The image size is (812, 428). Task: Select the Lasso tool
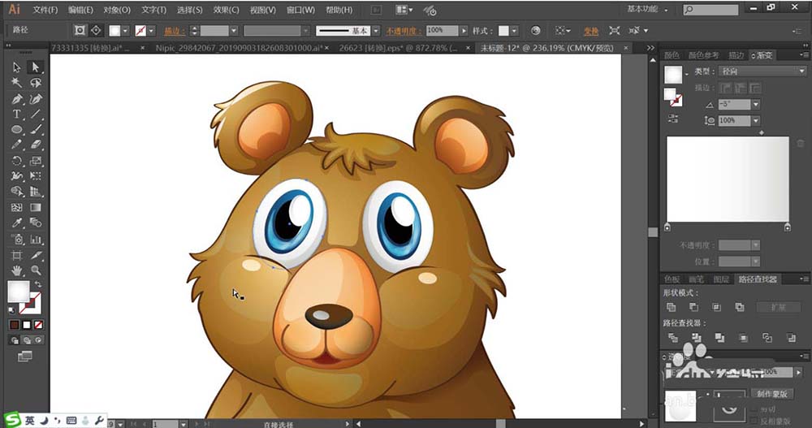pyautogui.click(x=35, y=83)
